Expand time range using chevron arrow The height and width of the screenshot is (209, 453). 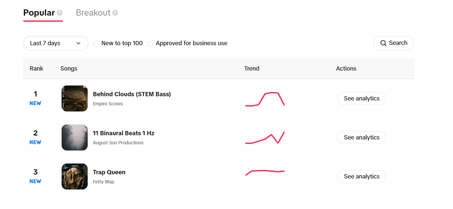pyautogui.click(x=78, y=43)
